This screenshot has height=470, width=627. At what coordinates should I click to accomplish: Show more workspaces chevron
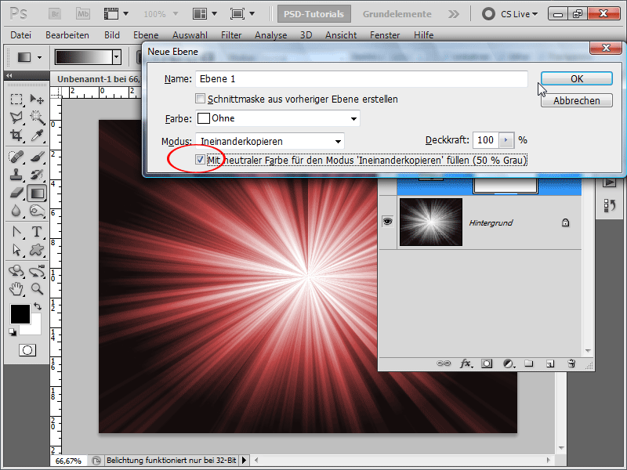[454, 14]
